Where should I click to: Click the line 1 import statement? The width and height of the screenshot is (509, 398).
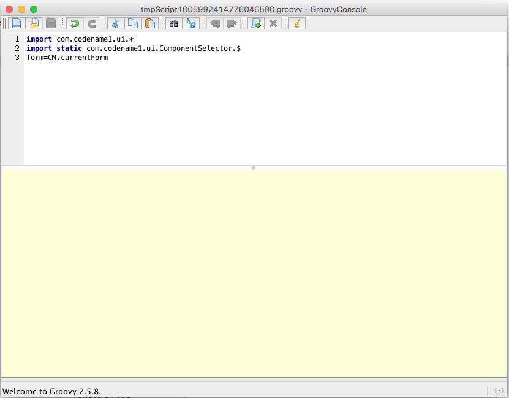coord(80,39)
